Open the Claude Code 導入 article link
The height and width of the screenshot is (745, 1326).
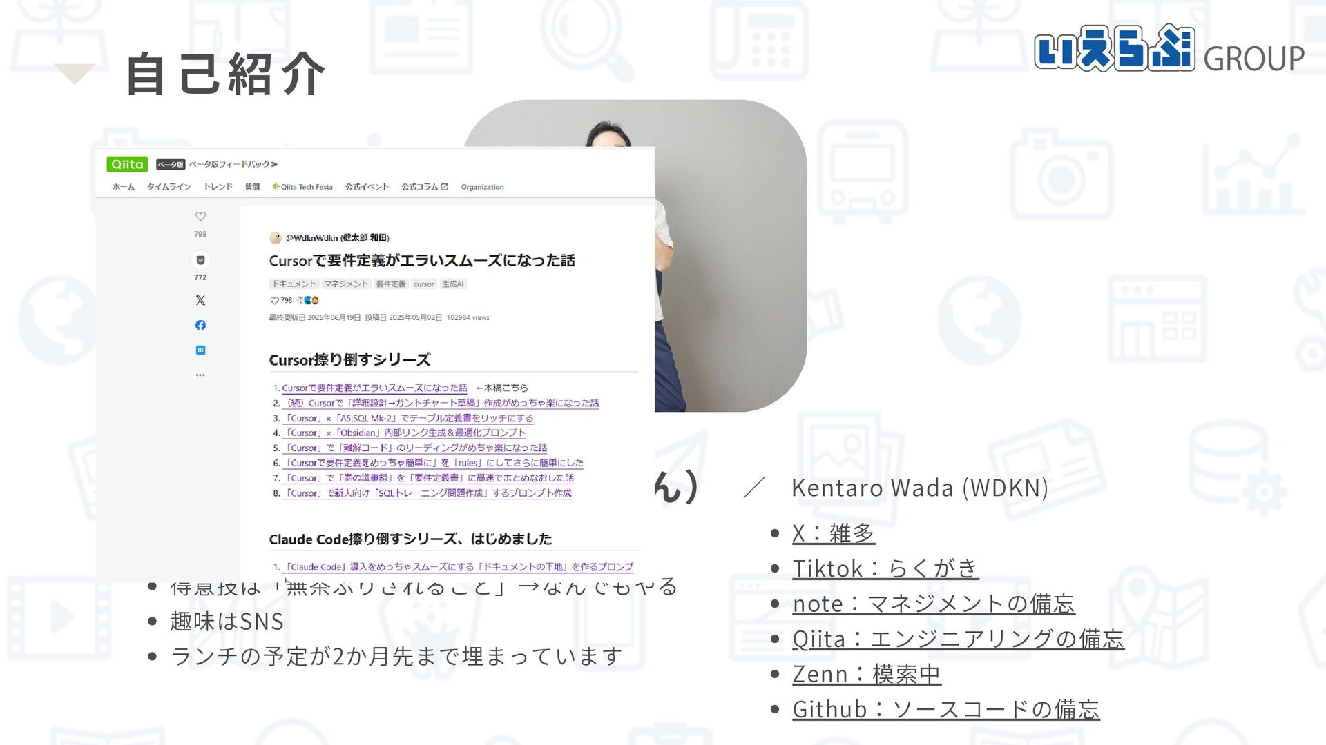[459, 567]
